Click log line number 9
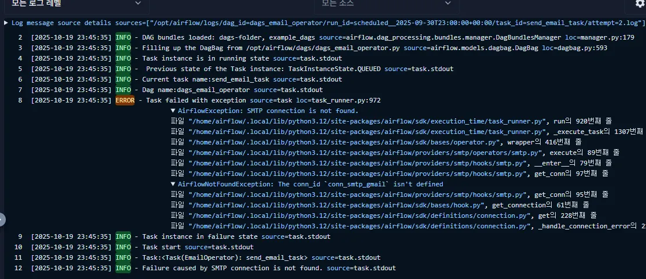Image resolution: width=646 pixels, height=279 pixels. pyautogui.click(x=20, y=236)
